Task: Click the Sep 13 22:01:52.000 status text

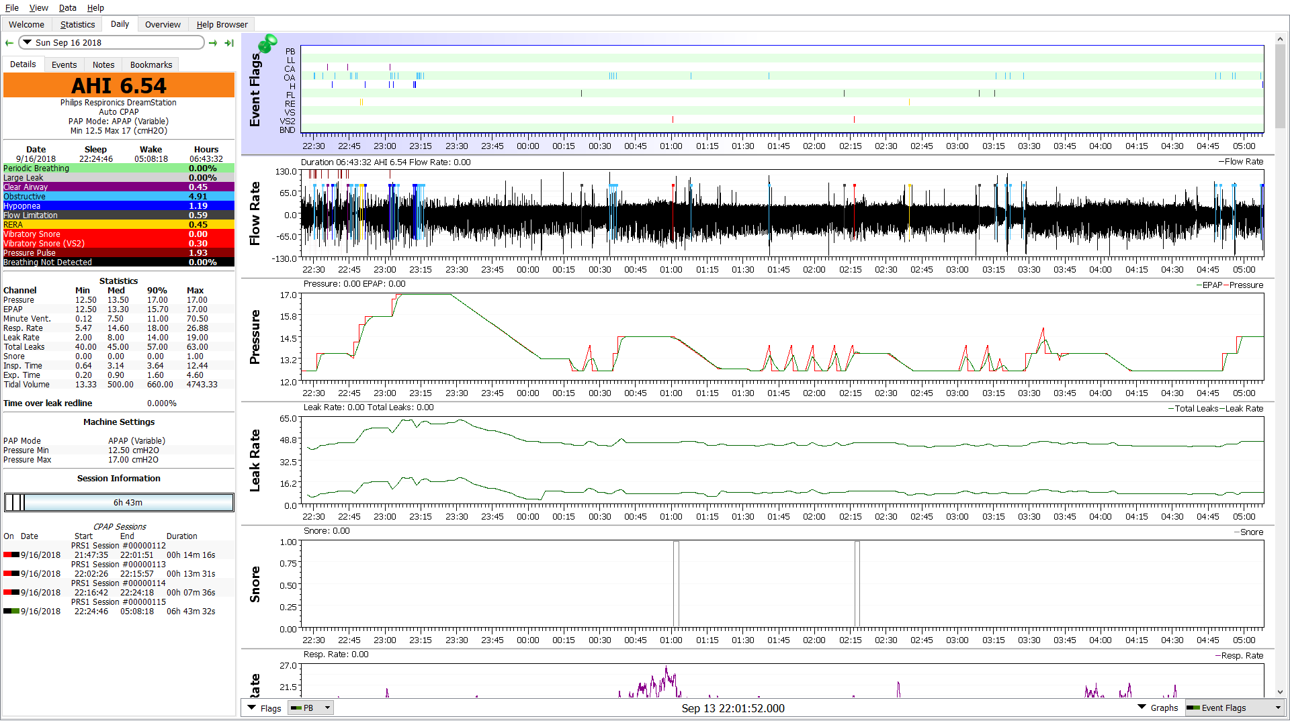Action: tap(733, 708)
